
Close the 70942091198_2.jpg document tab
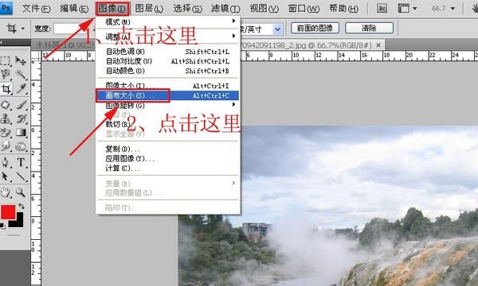click(x=378, y=45)
